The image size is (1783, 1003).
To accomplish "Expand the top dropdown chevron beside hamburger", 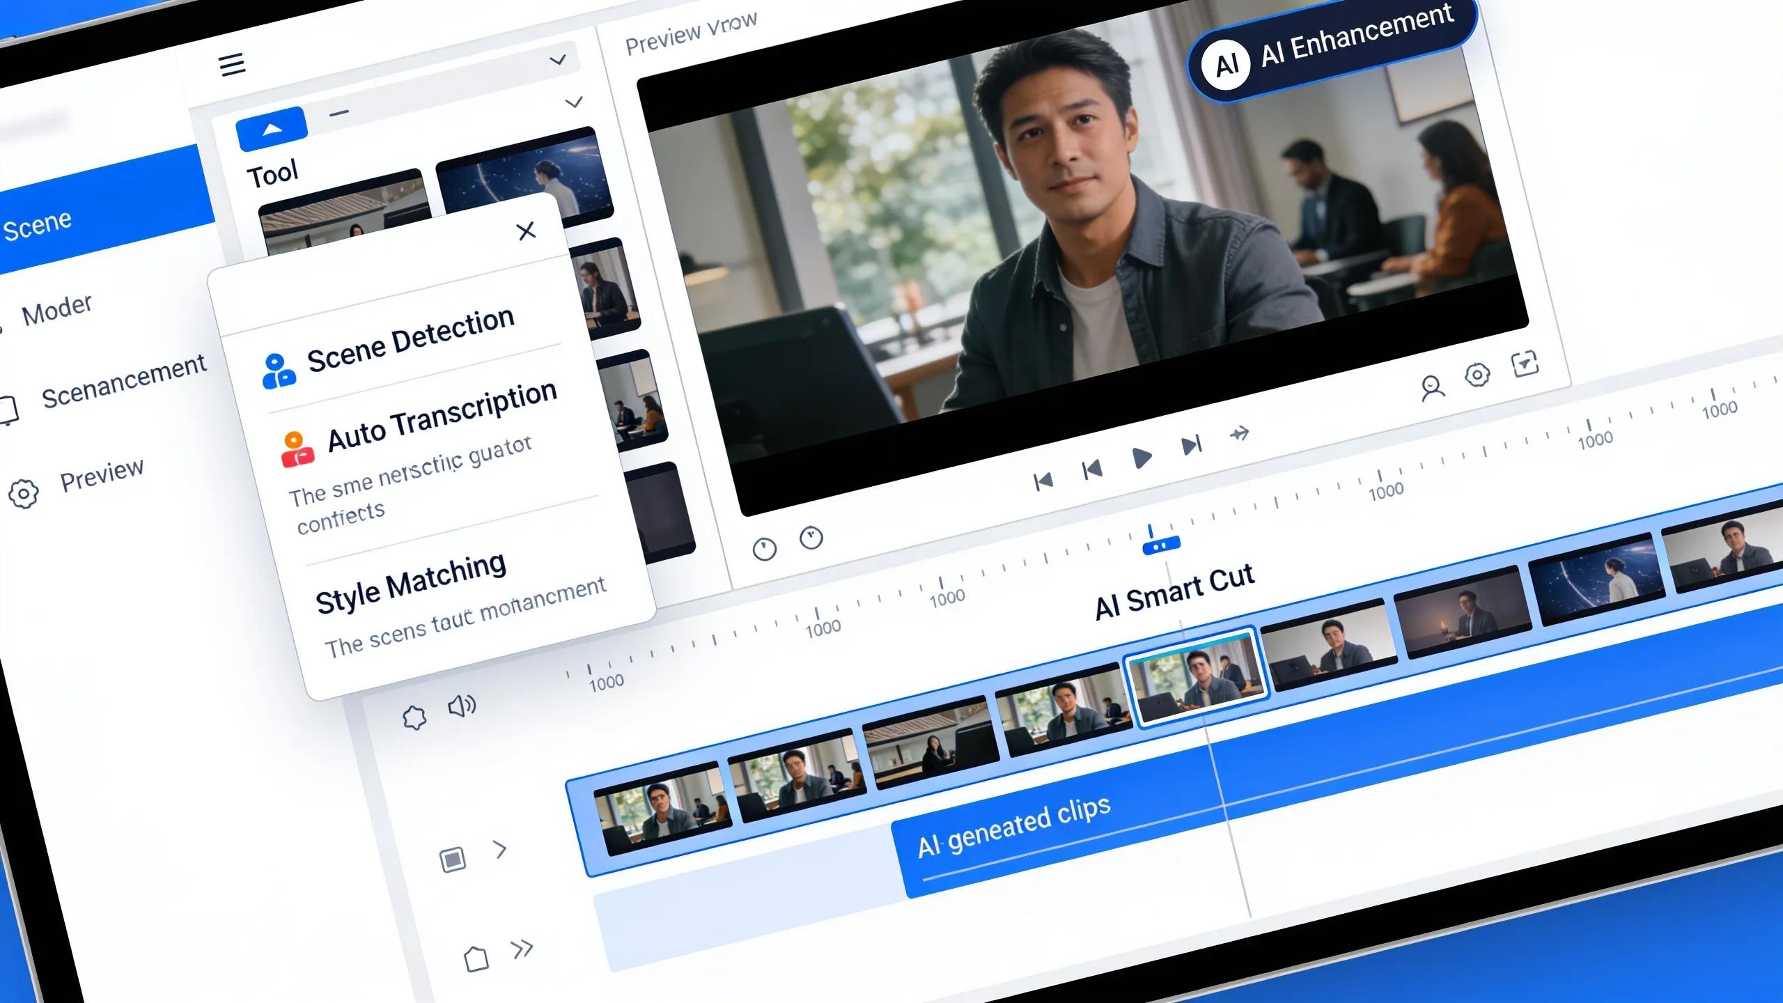I will [x=558, y=60].
